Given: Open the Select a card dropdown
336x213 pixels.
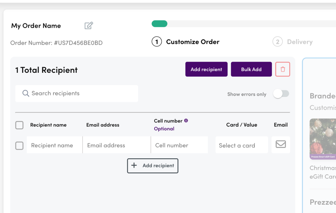Looking at the screenshot, I should point(242,145).
